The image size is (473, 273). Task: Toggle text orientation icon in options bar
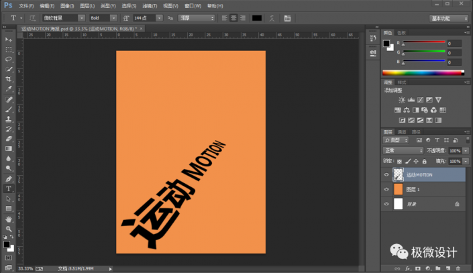click(x=32, y=18)
